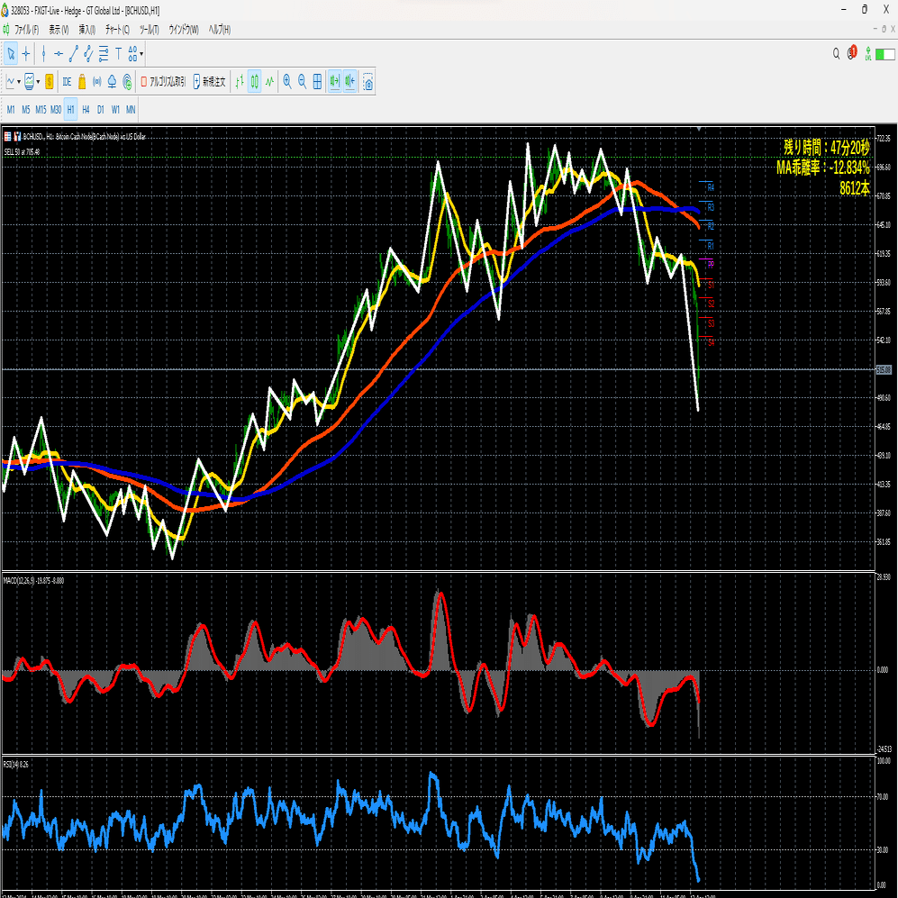Open the チャート(C) menu
Image resolution: width=898 pixels, height=898 pixels.
pos(117,30)
